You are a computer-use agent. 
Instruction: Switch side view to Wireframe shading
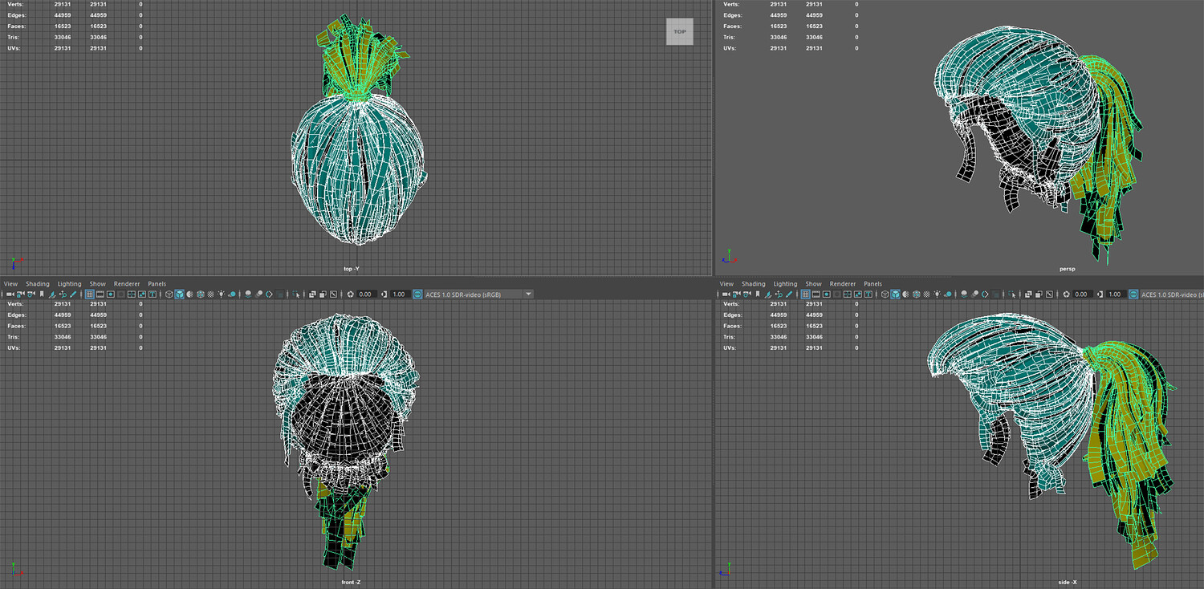coord(885,294)
